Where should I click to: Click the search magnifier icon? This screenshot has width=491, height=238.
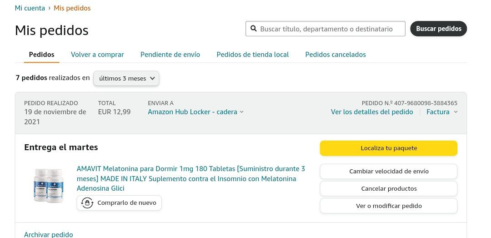click(254, 29)
